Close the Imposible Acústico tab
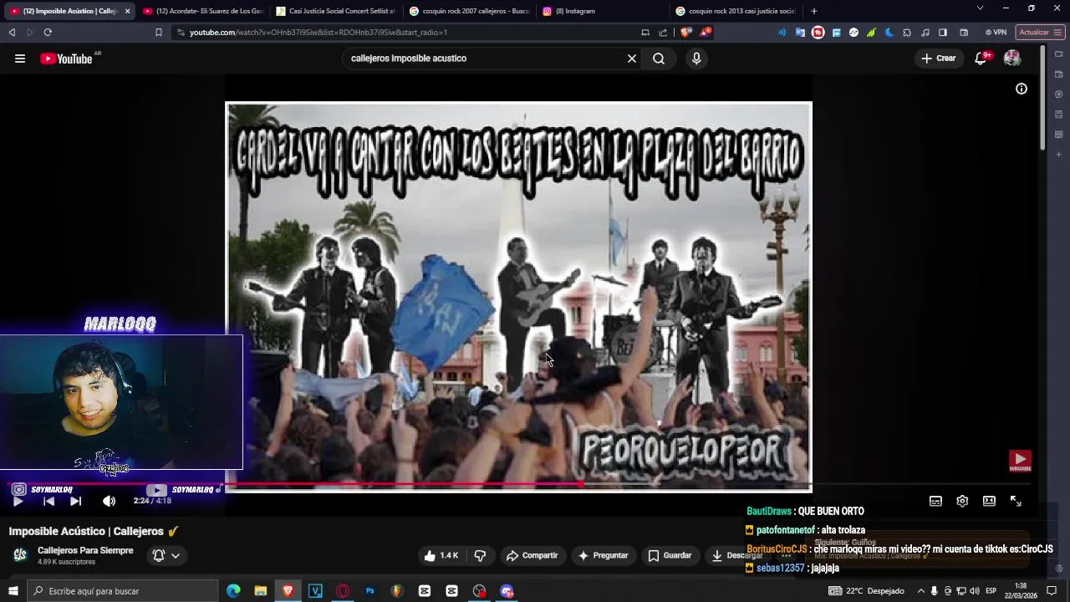The height and width of the screenshot is (602, 1070). coord(127,11)
